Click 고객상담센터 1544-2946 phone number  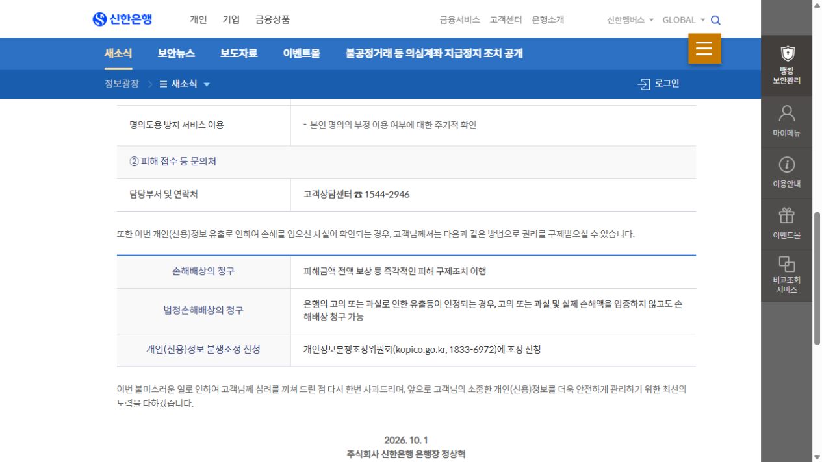point(356,195)
